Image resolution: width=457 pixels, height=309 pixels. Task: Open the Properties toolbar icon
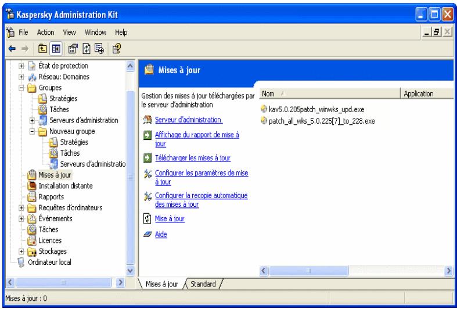(73, 49)
